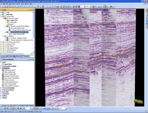Toggle the Inline 770 checkbox
The width and height of the screenshot is (148, 113).
coord(9,21)
